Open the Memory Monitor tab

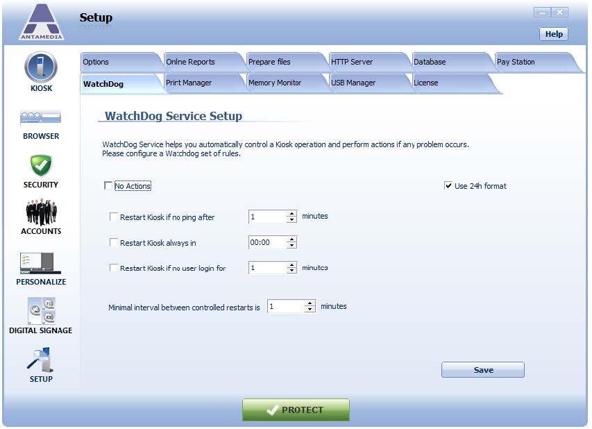coord(287,83)
